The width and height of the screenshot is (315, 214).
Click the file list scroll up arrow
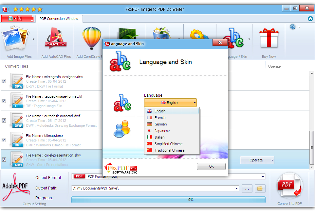pos(312,73)
